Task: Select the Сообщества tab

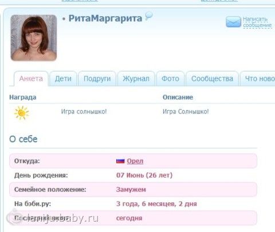Action: point(212,78)
